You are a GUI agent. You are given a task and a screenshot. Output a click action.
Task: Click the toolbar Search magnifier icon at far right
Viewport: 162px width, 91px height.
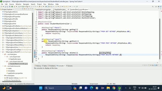click(153, 7)
